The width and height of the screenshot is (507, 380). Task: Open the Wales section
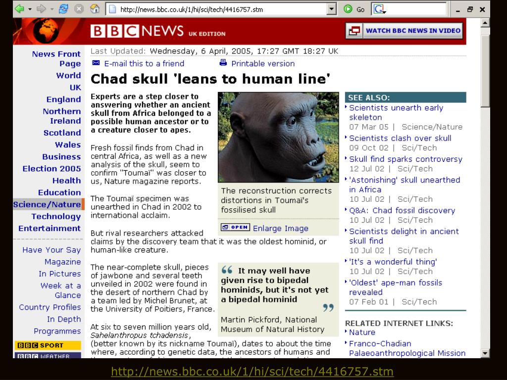click(68, 145)
